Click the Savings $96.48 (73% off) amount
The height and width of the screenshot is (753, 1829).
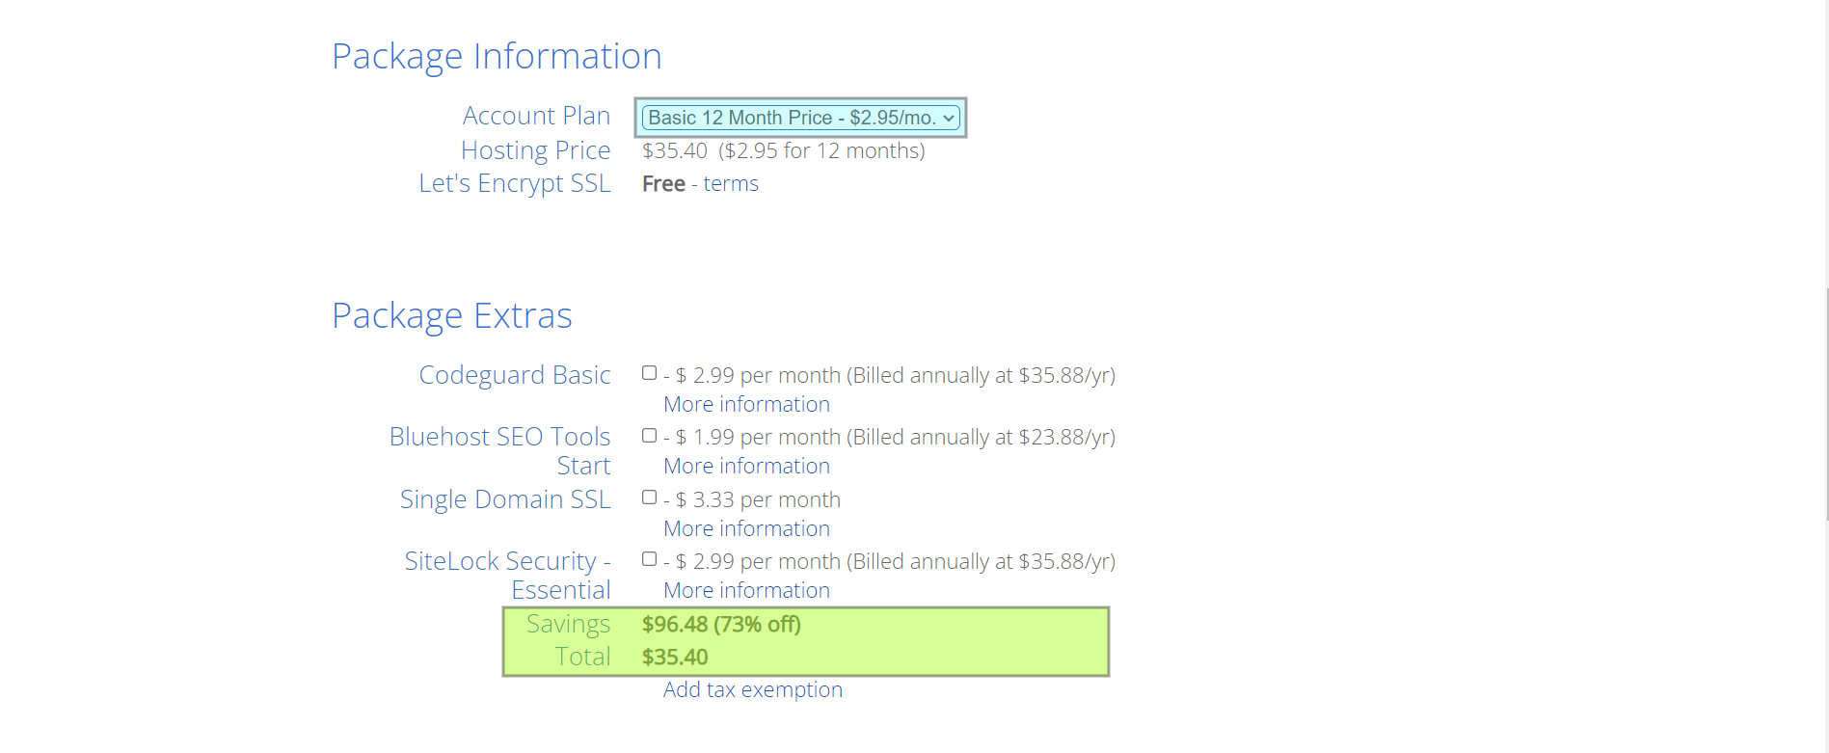721,624
